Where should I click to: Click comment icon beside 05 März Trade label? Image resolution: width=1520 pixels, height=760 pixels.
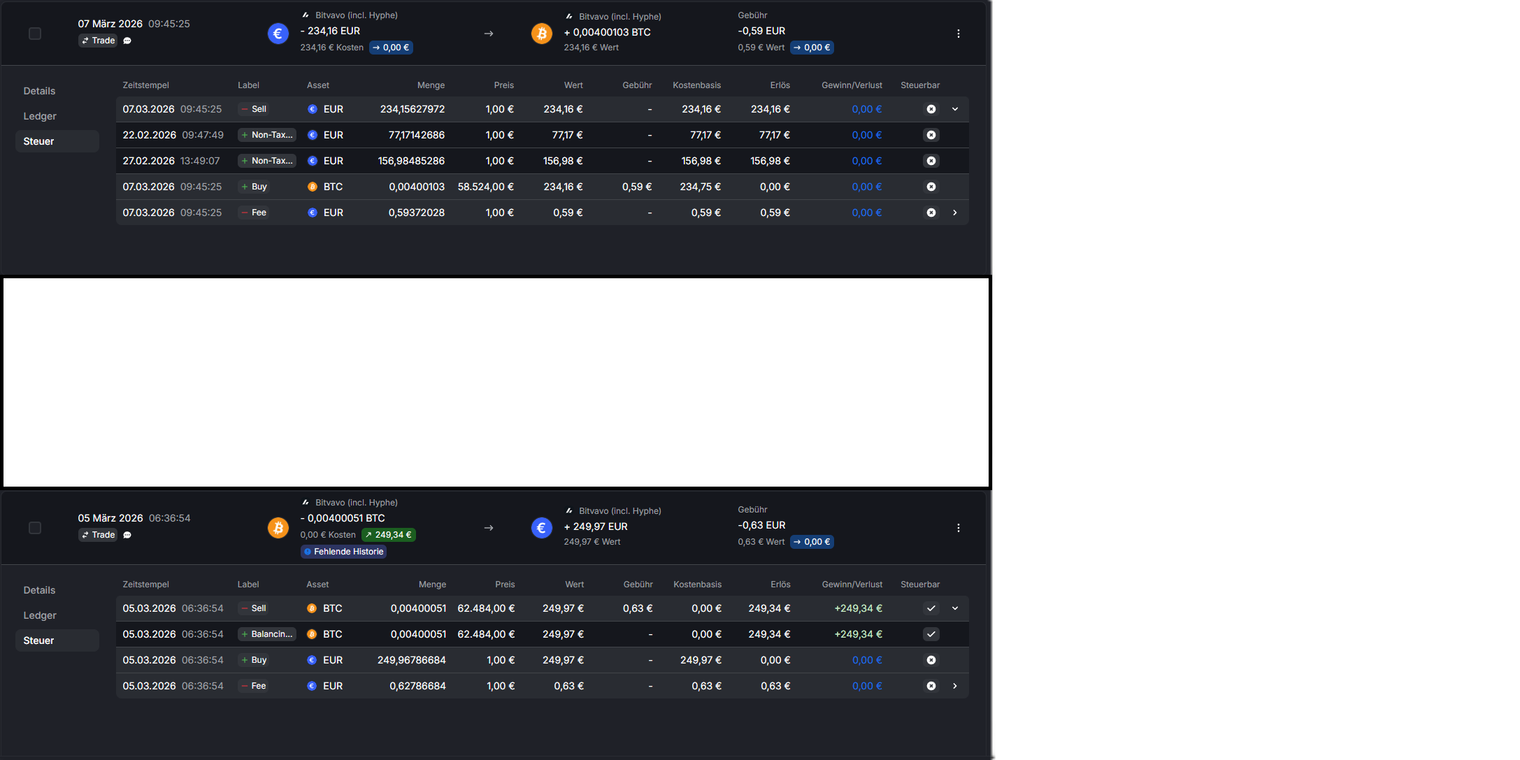[x=127, y=535]
